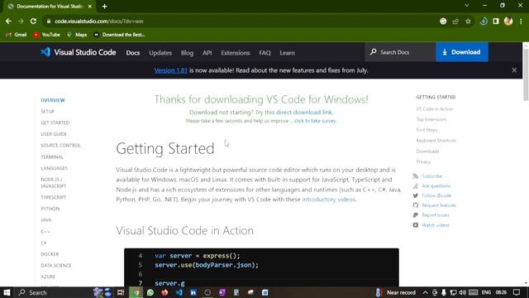Screen dimensions: 529x298
Task: Click the Twitter bird icon
Action: (415, 195)
